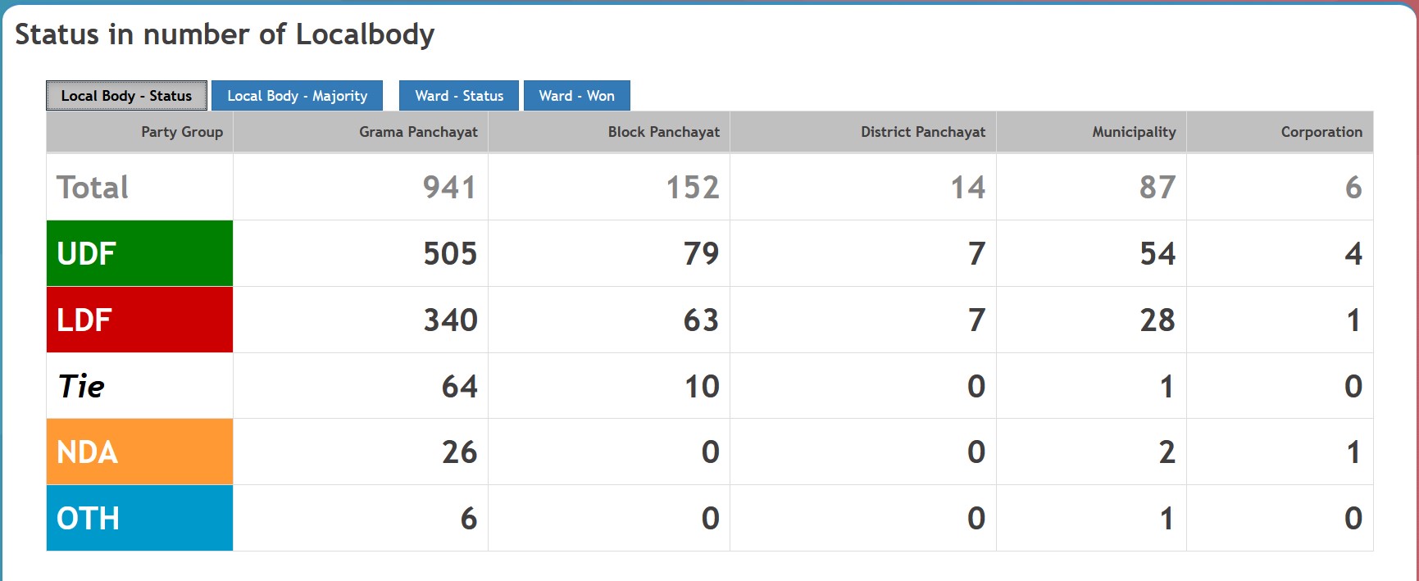Select the blue OTH party cell
This screenshot has width=1419, height=581.
[x=139, y=518]
